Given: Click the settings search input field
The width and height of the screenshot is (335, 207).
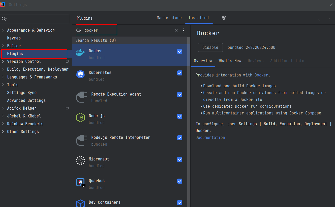Looking at the screenshot, I should point(35,19).
